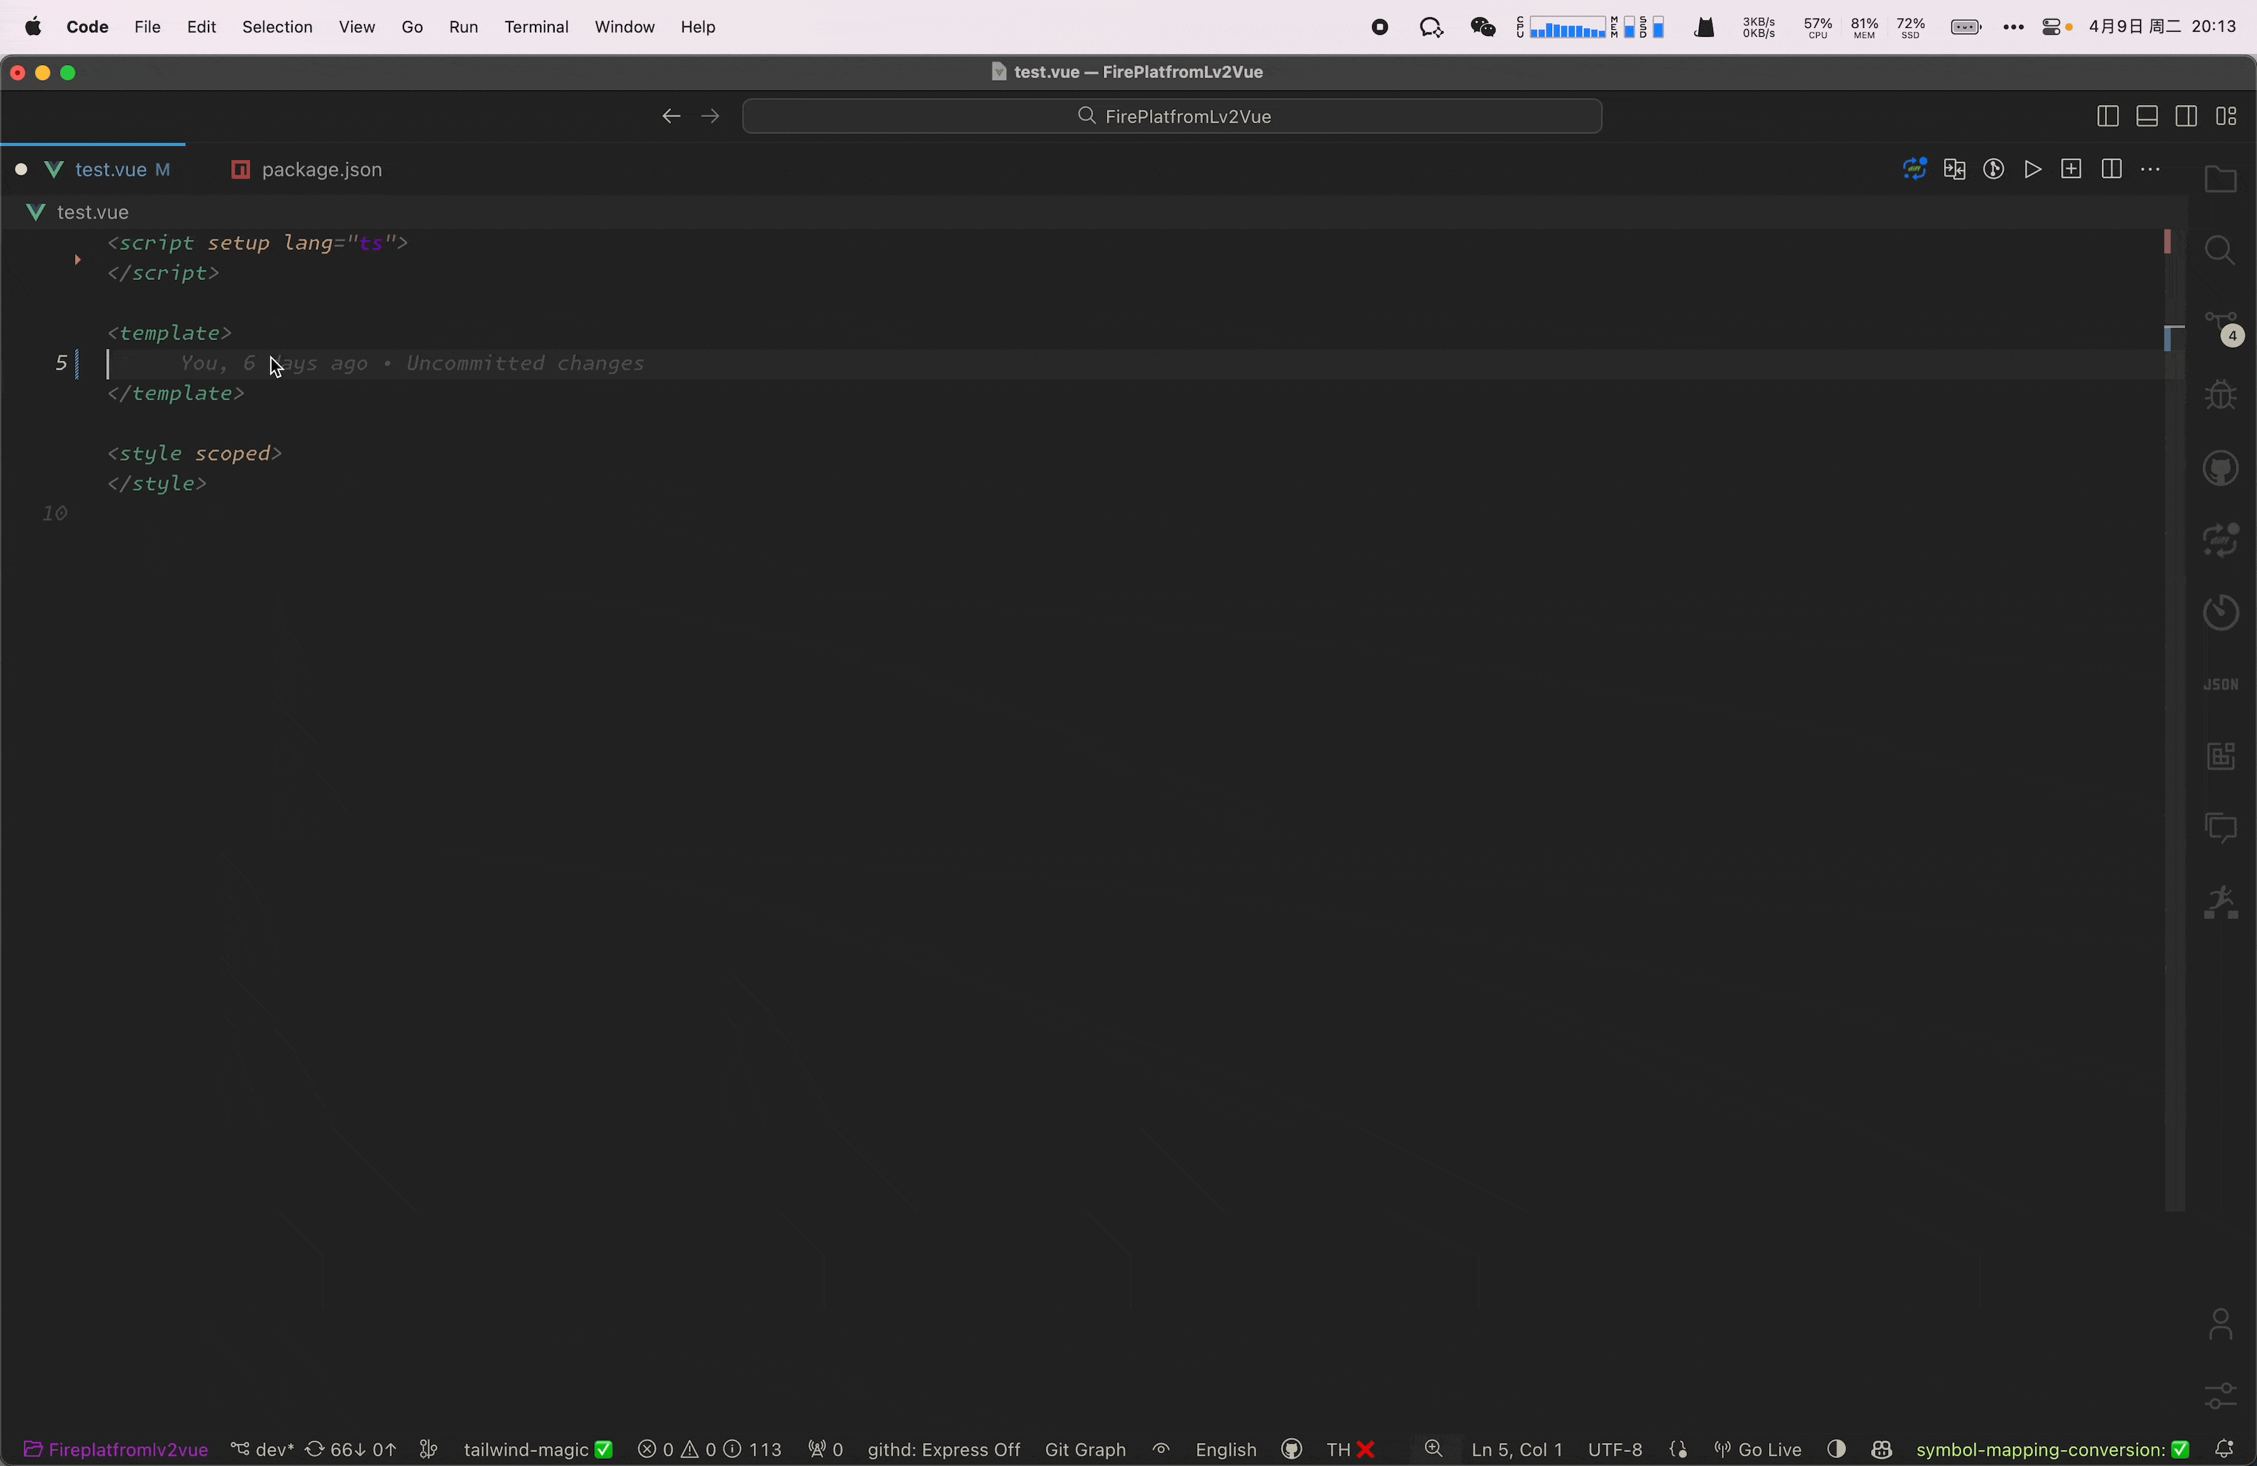The height and width of the screenshot is (1466, 2257).
Task: Open the Explorer folder icon in sidebar
Action: click(2220, 179)
